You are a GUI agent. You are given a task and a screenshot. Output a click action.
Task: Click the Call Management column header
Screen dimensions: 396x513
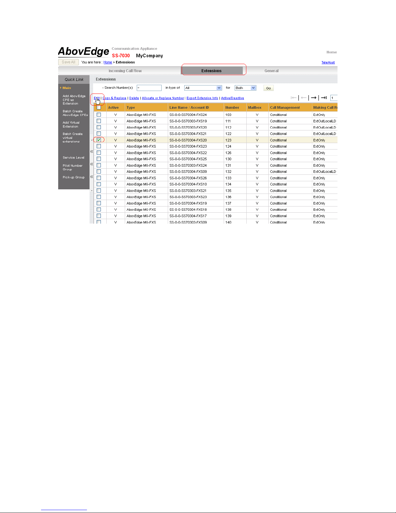(285, 107)
